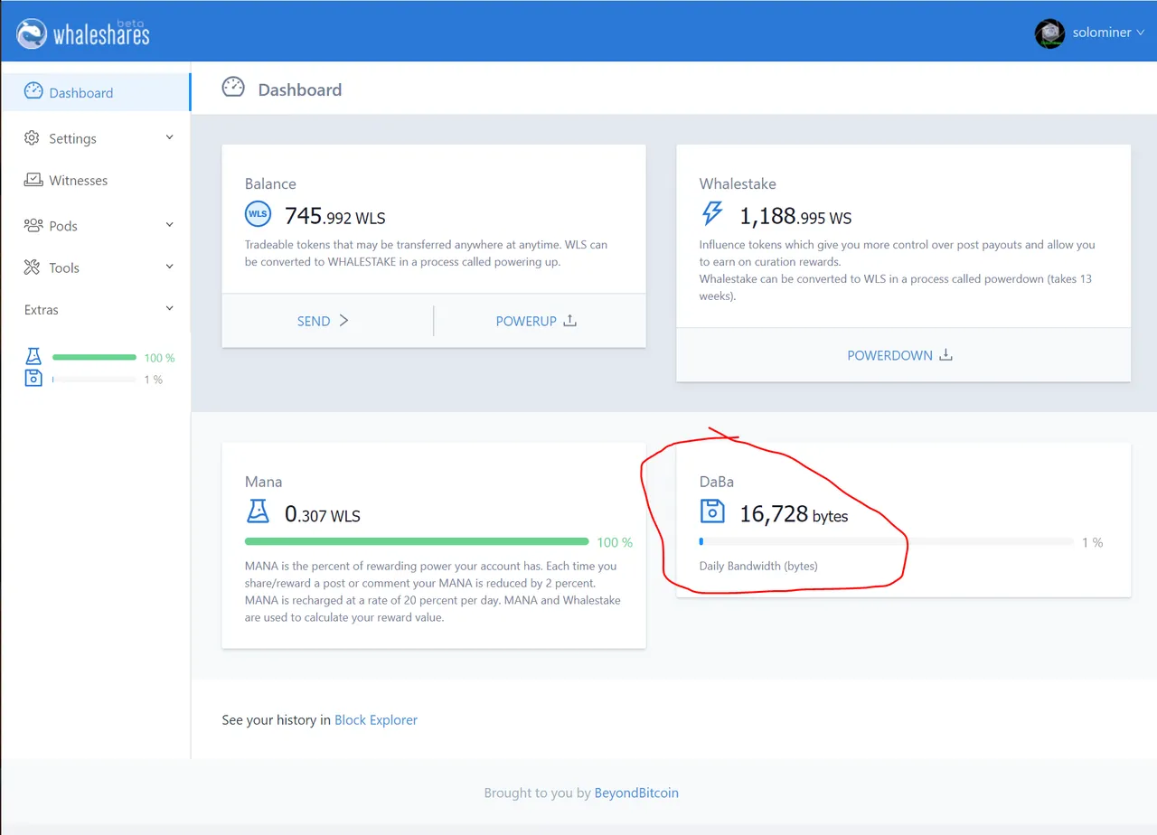The image size is (1157, 835).
Task: Click the Tools wrench icon
Action: pos(33,267)
